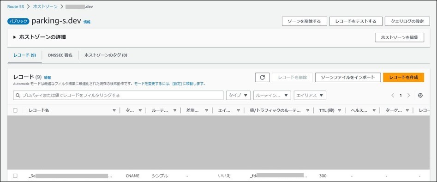437x182 pixels.
Task: Click ゾーンを削除する button
Action: click(x=305, y=21)
